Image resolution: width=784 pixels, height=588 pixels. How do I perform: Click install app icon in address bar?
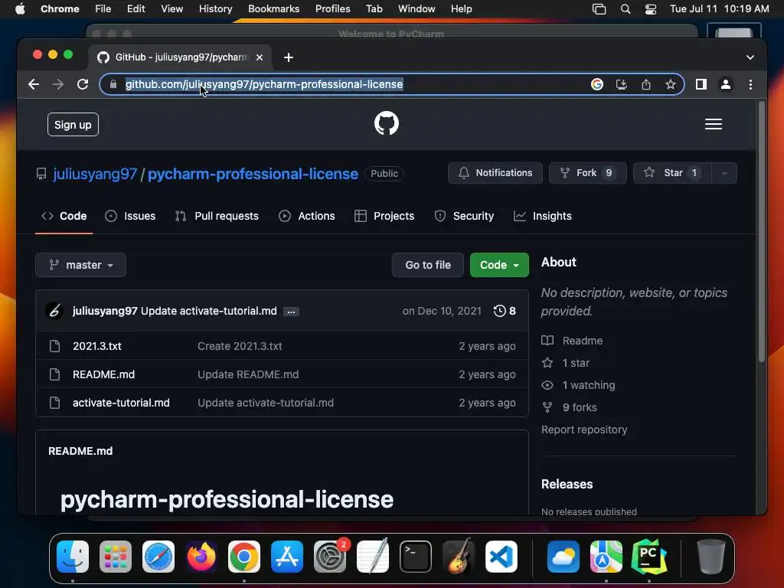(x=622, y=84)
